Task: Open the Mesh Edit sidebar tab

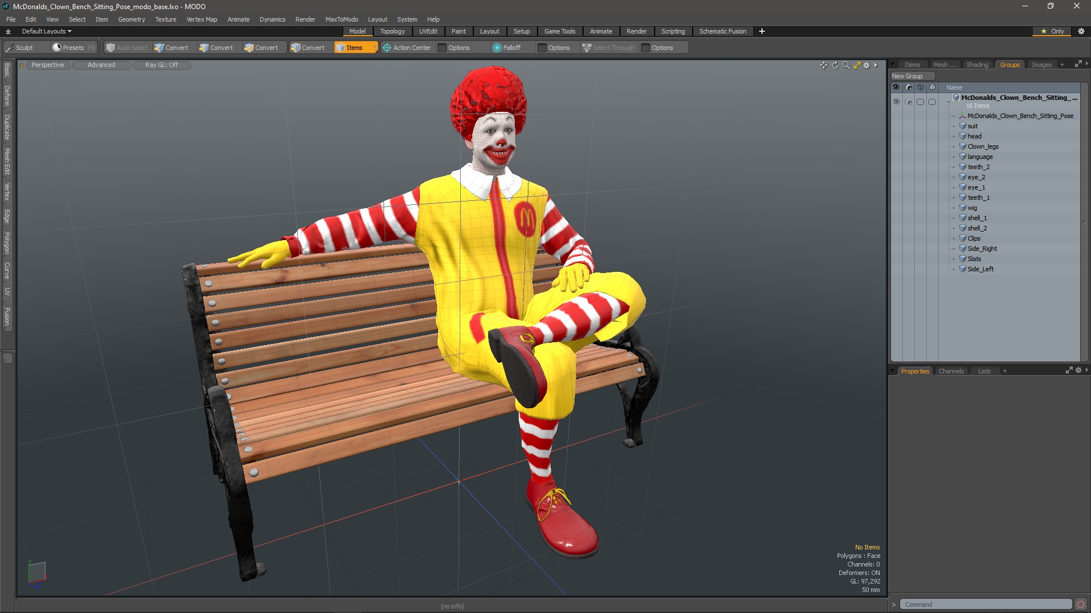Action: click(7, 161)
